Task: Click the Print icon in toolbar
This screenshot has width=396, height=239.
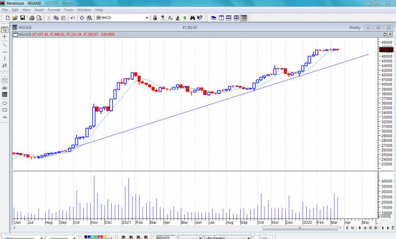Action: tap(31, 18)
